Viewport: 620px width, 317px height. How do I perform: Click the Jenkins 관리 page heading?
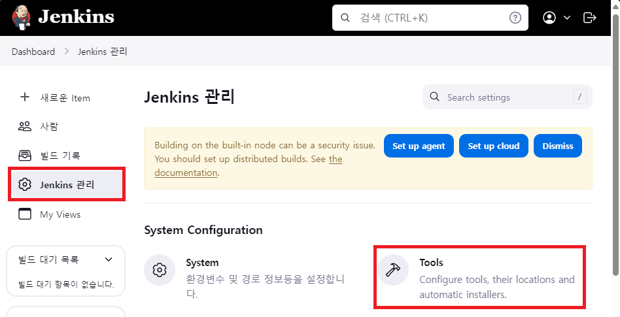coord(190,97)
